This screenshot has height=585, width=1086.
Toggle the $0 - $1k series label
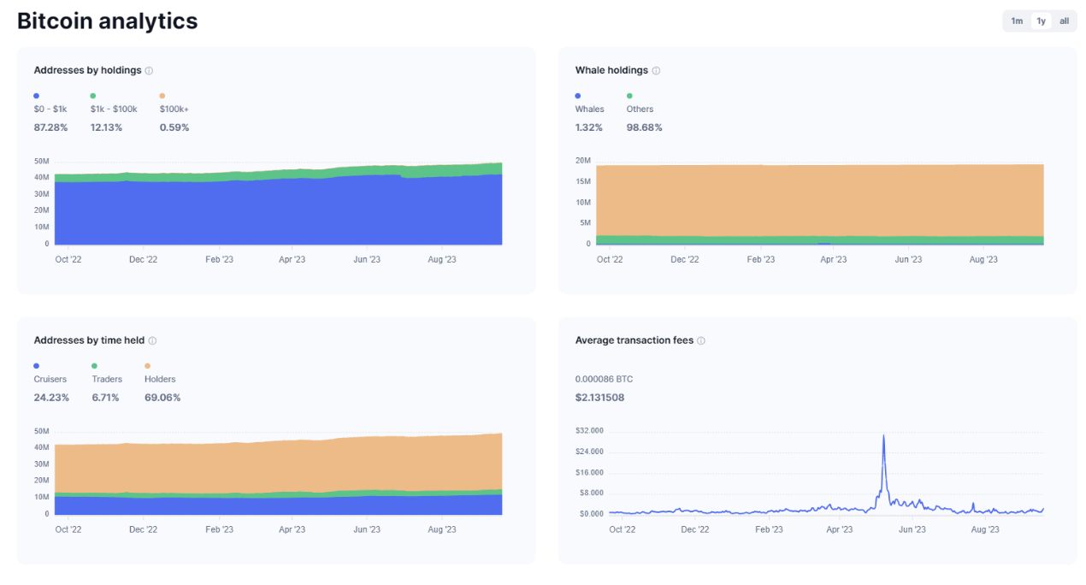pyautogui.click(x=50, y=109)
